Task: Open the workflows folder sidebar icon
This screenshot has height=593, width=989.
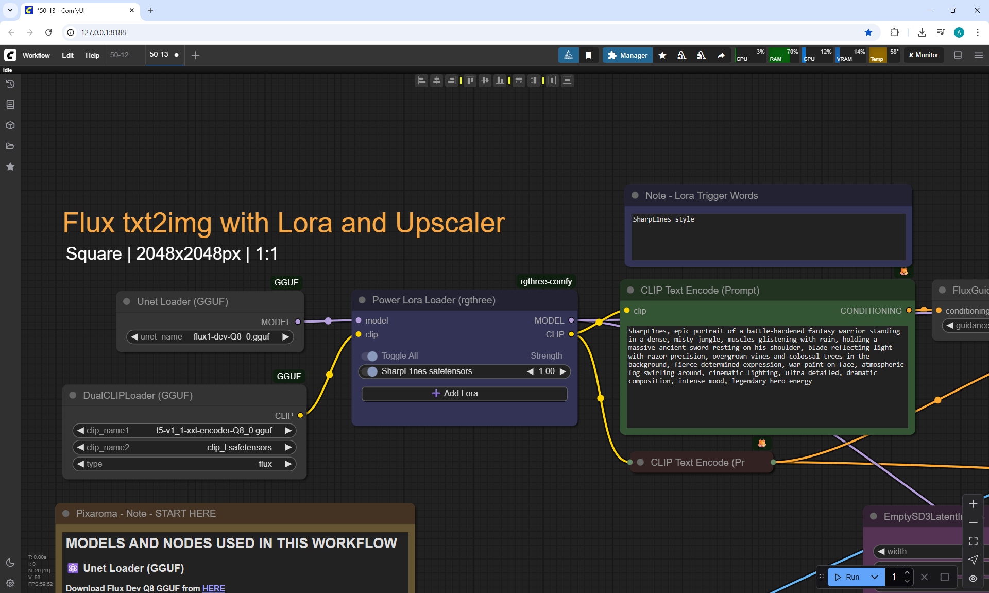Action: [10, 146]
